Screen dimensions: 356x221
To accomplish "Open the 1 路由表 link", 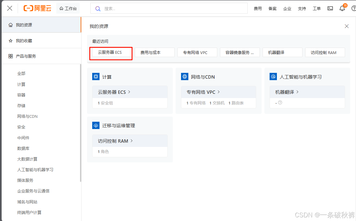I will click(x=236, y=103).
